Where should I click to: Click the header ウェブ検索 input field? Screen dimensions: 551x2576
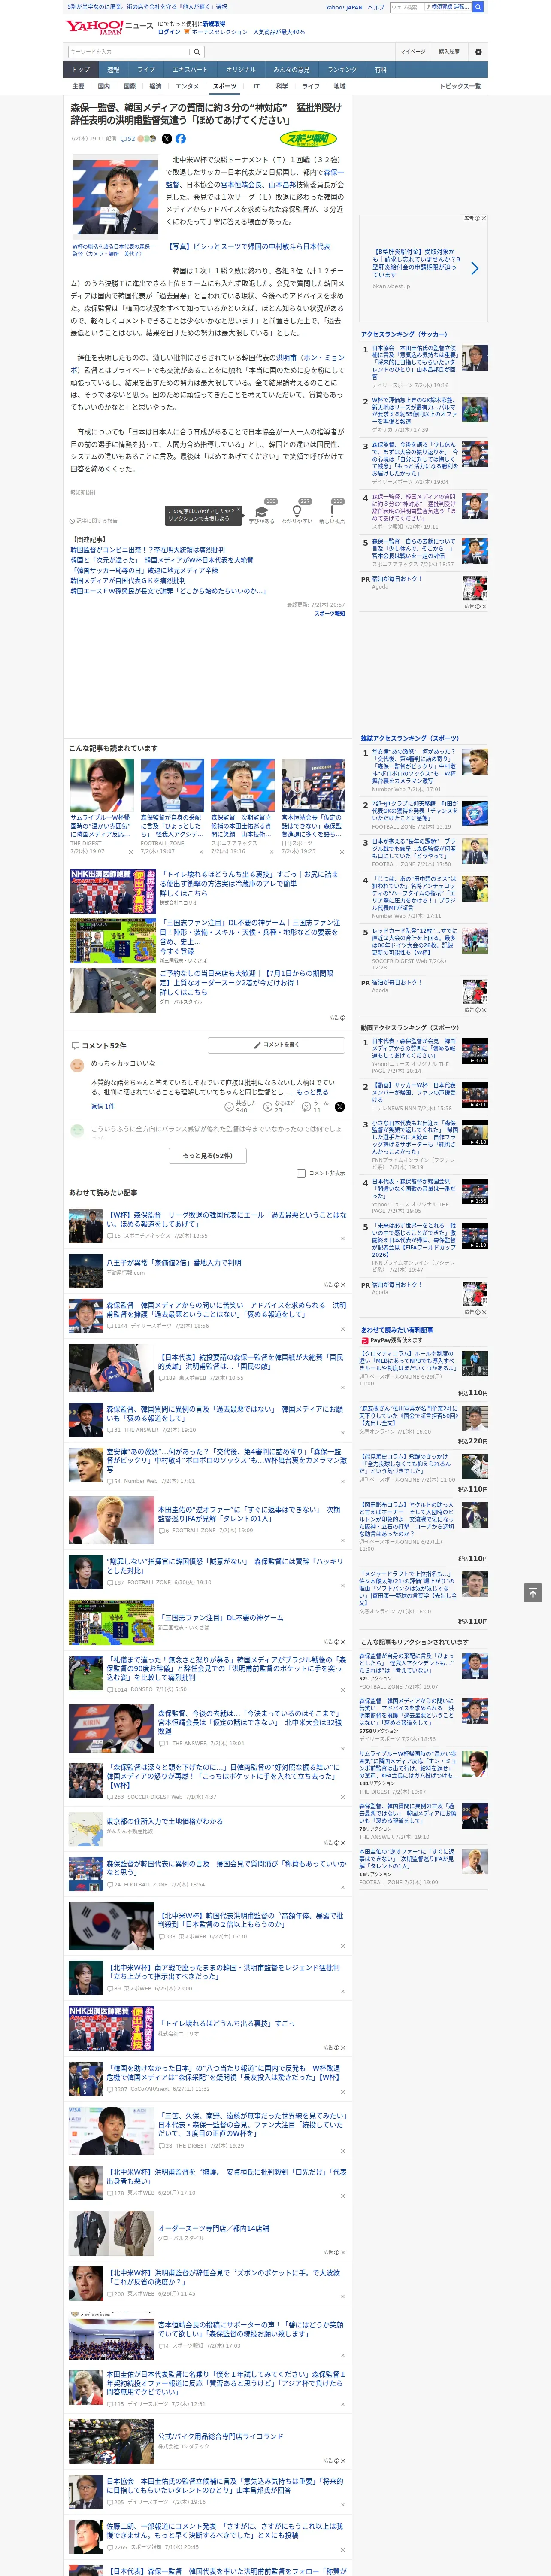coord(407,7)
